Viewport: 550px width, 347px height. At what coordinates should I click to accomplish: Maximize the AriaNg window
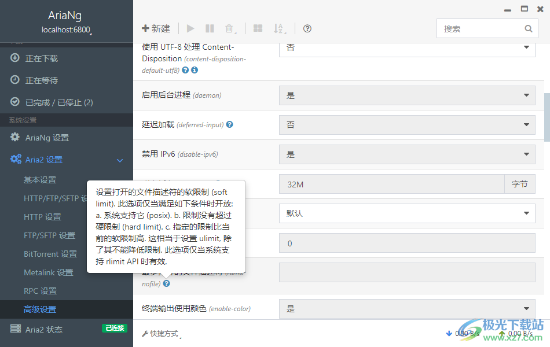coord(525,9)
